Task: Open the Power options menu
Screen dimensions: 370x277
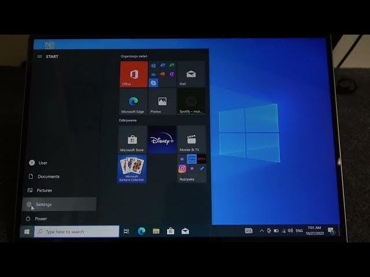Action: click(x=59, y=219)
